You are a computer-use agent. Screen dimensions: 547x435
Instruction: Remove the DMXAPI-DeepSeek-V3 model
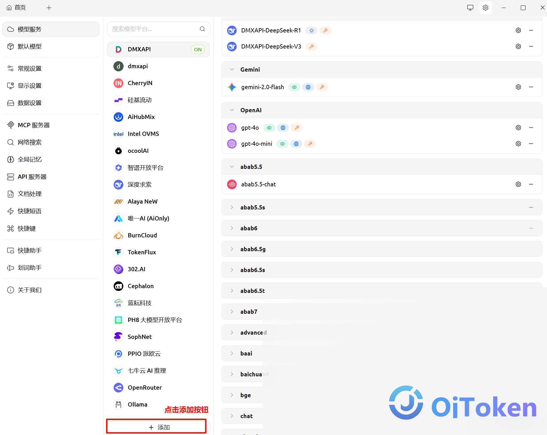pyautogui.click(x=531, y=47)
